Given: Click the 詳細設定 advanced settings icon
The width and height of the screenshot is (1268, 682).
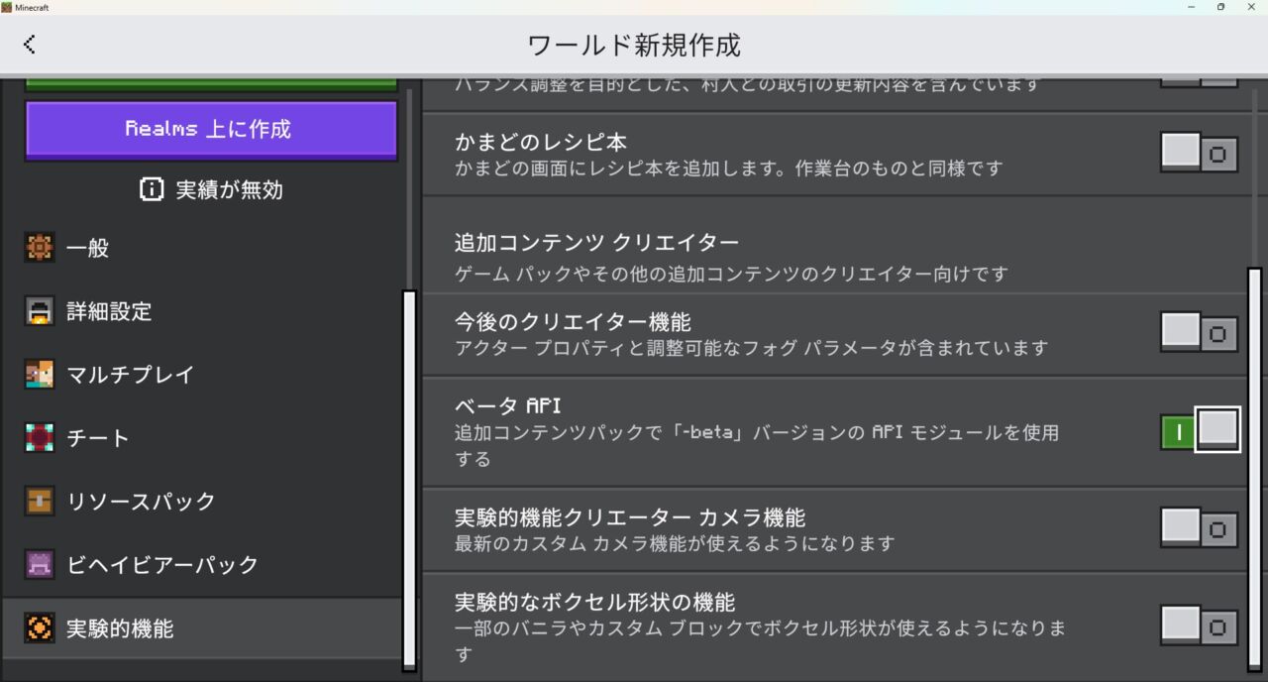Looking at the screenshot, I should click(40, 311).
